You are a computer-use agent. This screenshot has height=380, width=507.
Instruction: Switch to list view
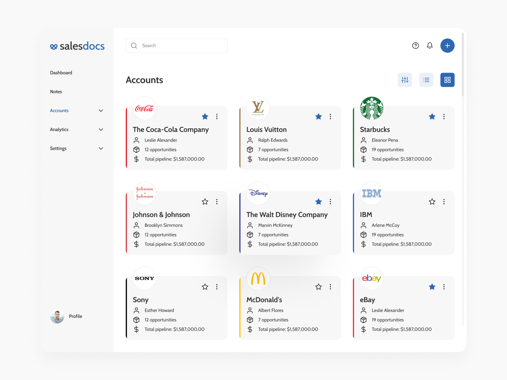(426, 80)
